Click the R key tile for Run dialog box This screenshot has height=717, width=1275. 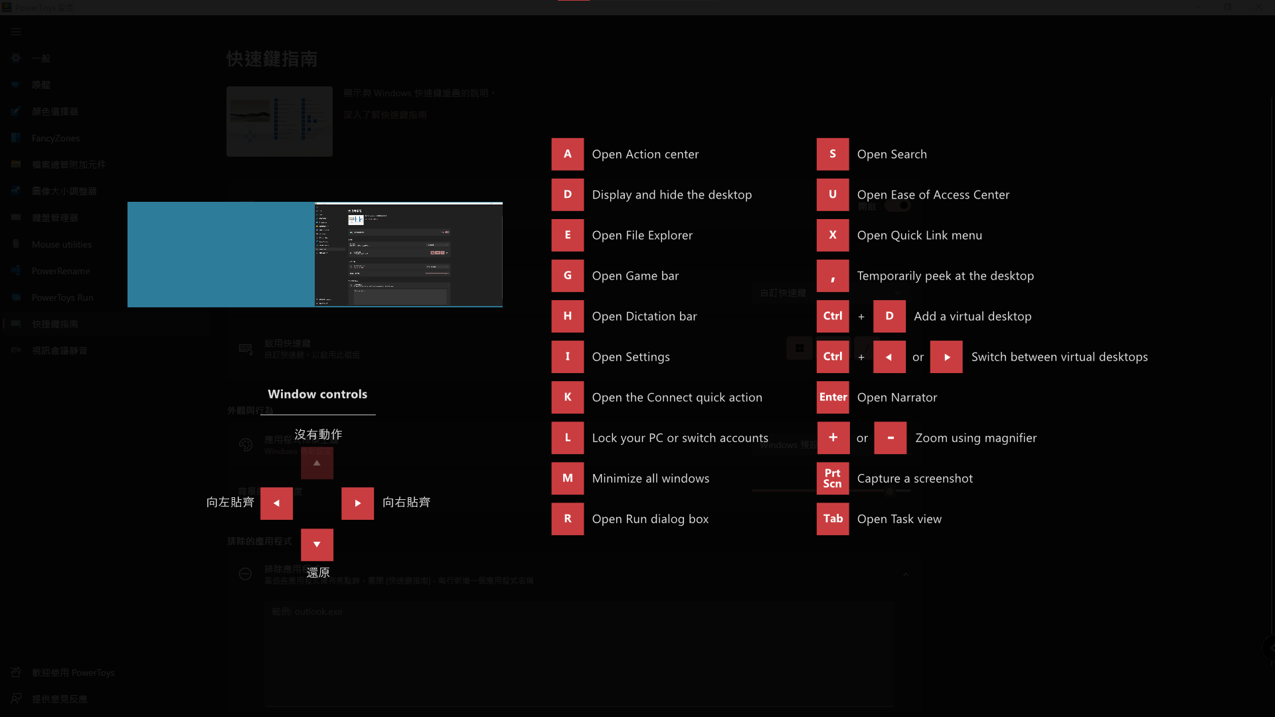tap(567, 518)
